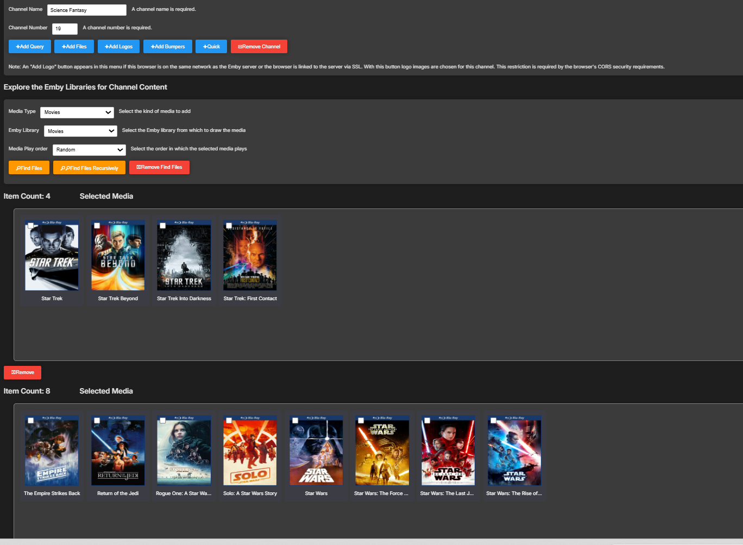The height and width of the screenshot is (545, 743).
Task: Focus the Channel Name input field
Action: point(87,10)
